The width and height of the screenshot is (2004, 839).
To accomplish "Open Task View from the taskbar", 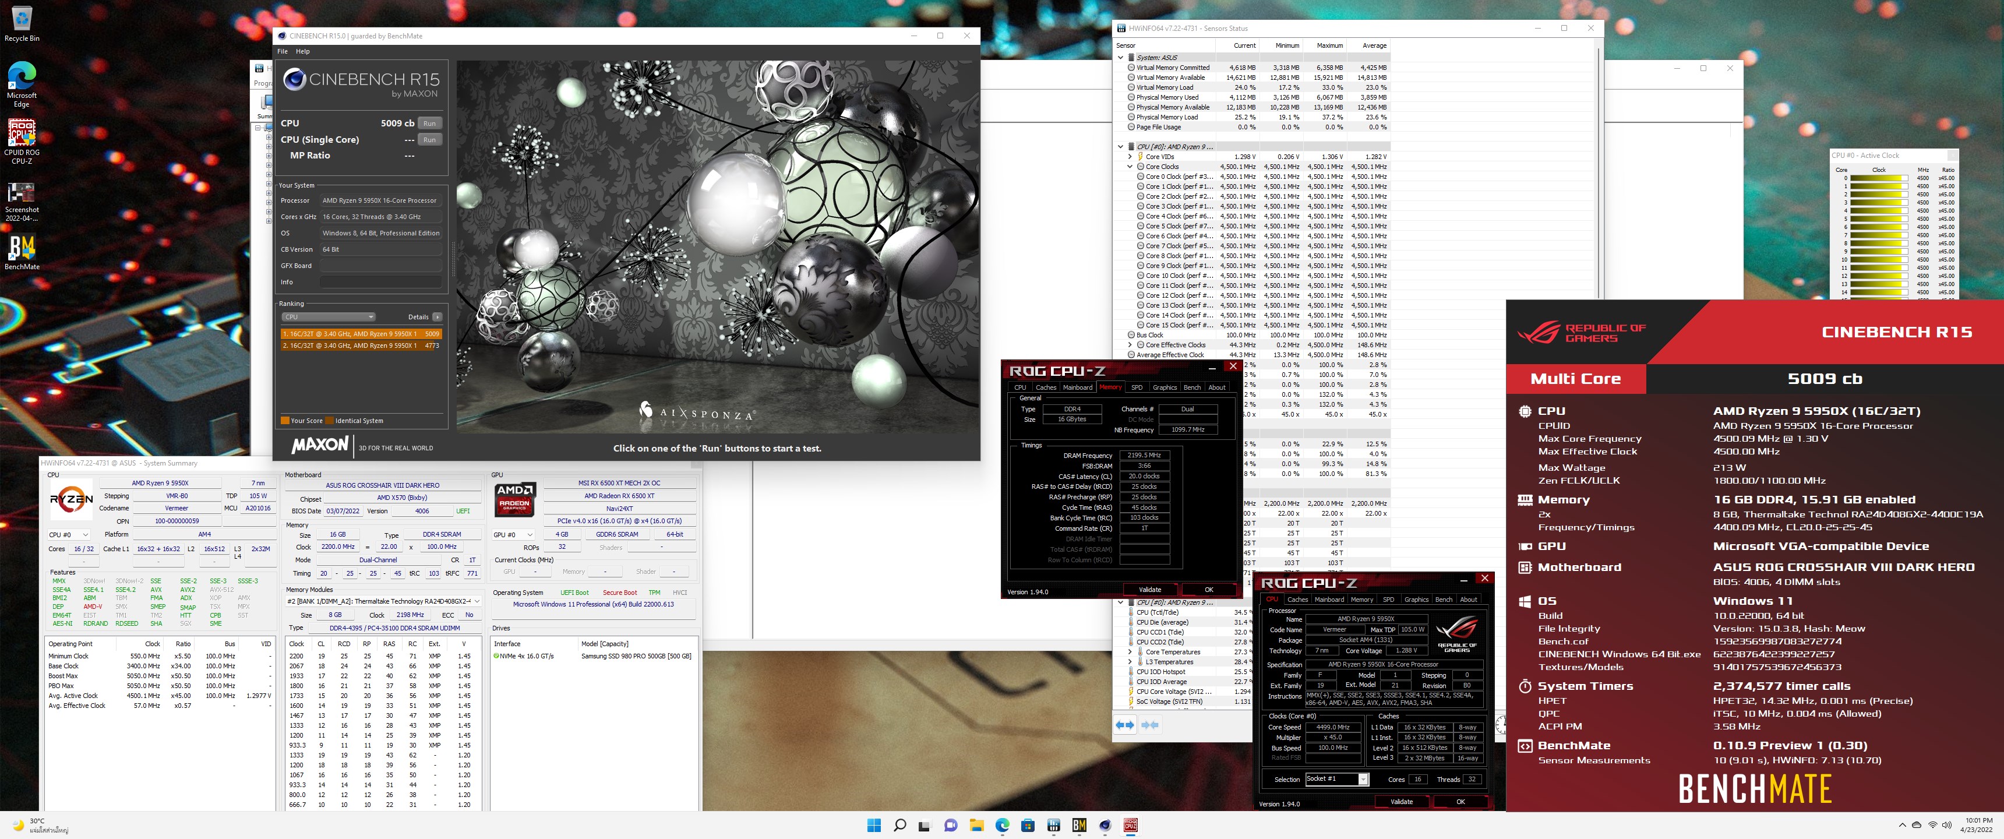I will [x=925, y=825].
